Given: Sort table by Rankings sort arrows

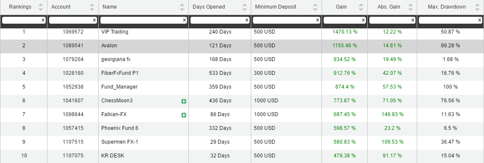Looking at the screenshot, I should click(41, 7).
